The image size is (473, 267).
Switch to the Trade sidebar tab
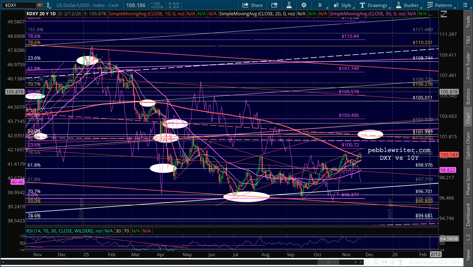468,22
